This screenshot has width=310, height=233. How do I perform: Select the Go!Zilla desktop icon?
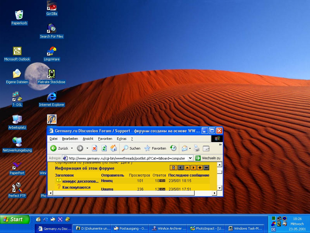tap(51, 8)
